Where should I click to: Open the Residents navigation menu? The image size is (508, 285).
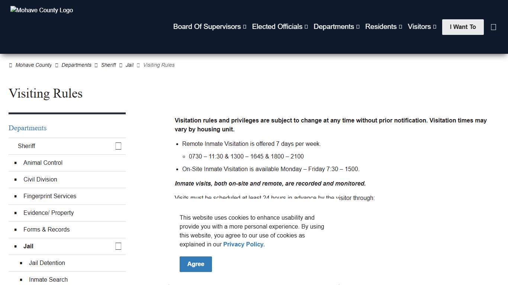[383, 27]
